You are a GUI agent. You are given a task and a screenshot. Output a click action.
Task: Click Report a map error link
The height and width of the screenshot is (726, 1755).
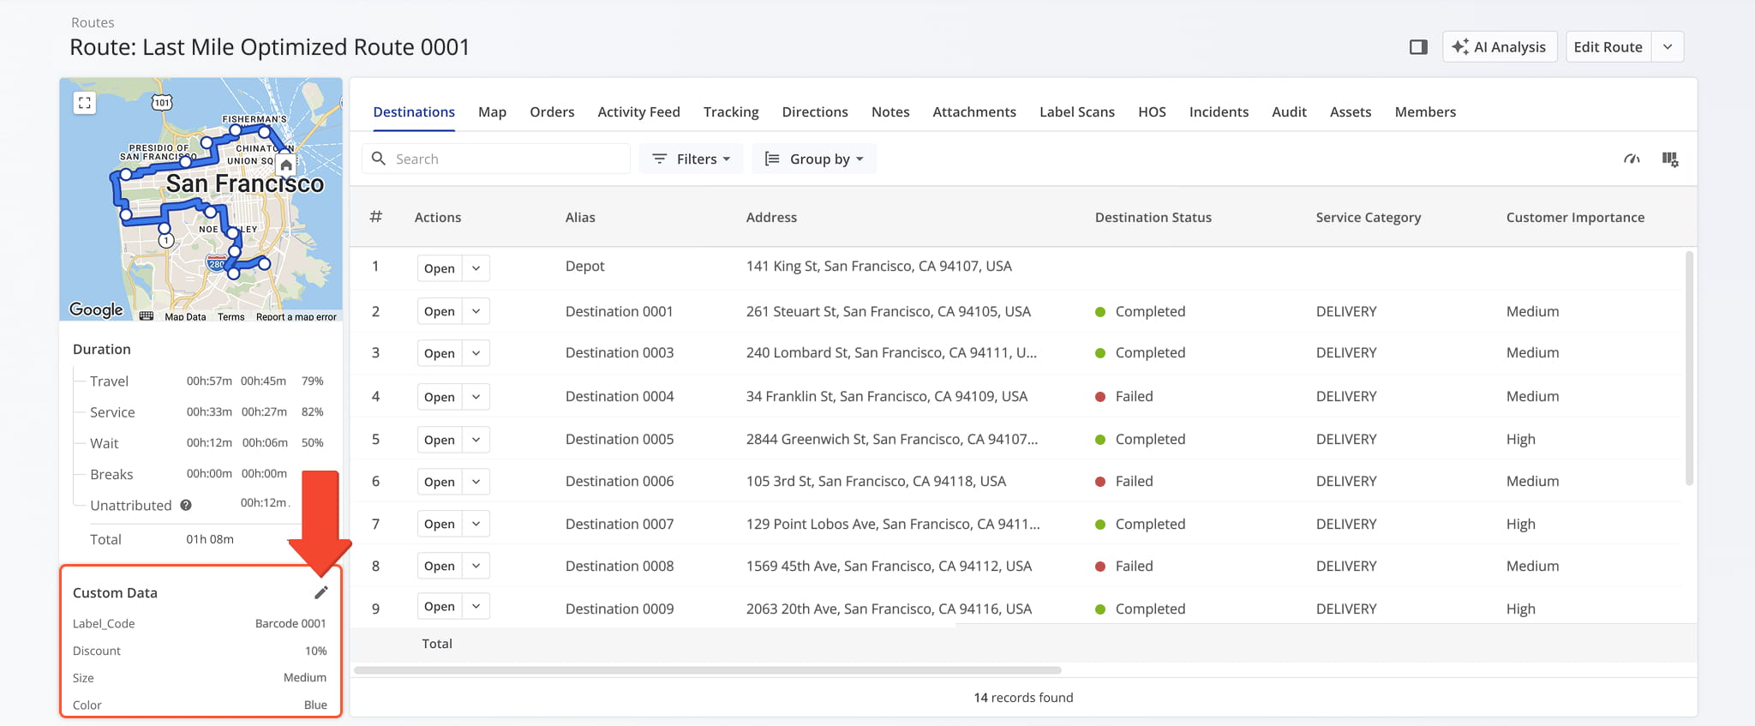tap(296, 316)
